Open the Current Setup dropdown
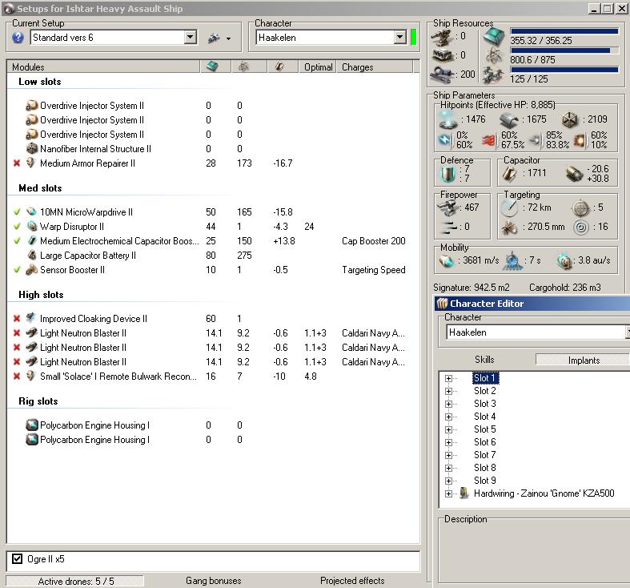 point(190,38)
